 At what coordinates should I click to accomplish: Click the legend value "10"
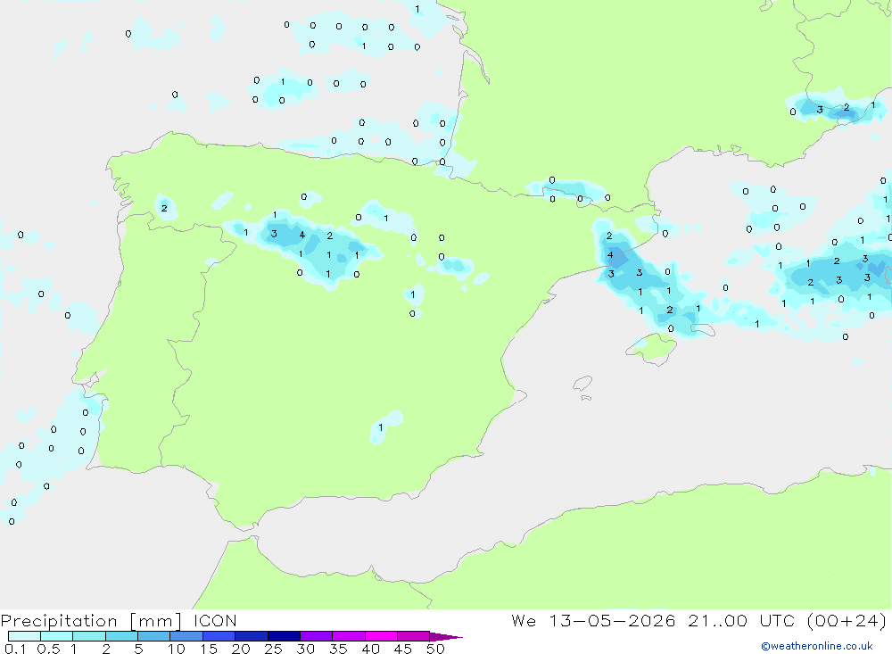click(x=177, y=649)
